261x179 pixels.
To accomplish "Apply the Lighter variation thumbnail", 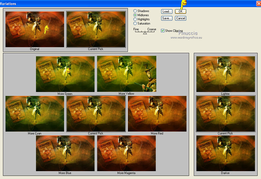I will pos(225,74).
